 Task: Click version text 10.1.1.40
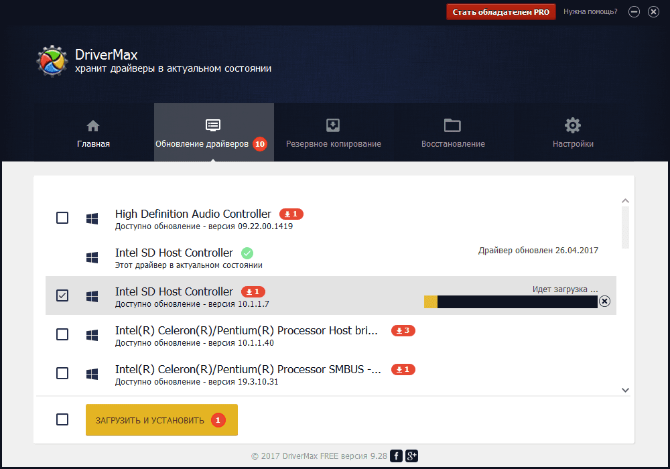(256, 343)
